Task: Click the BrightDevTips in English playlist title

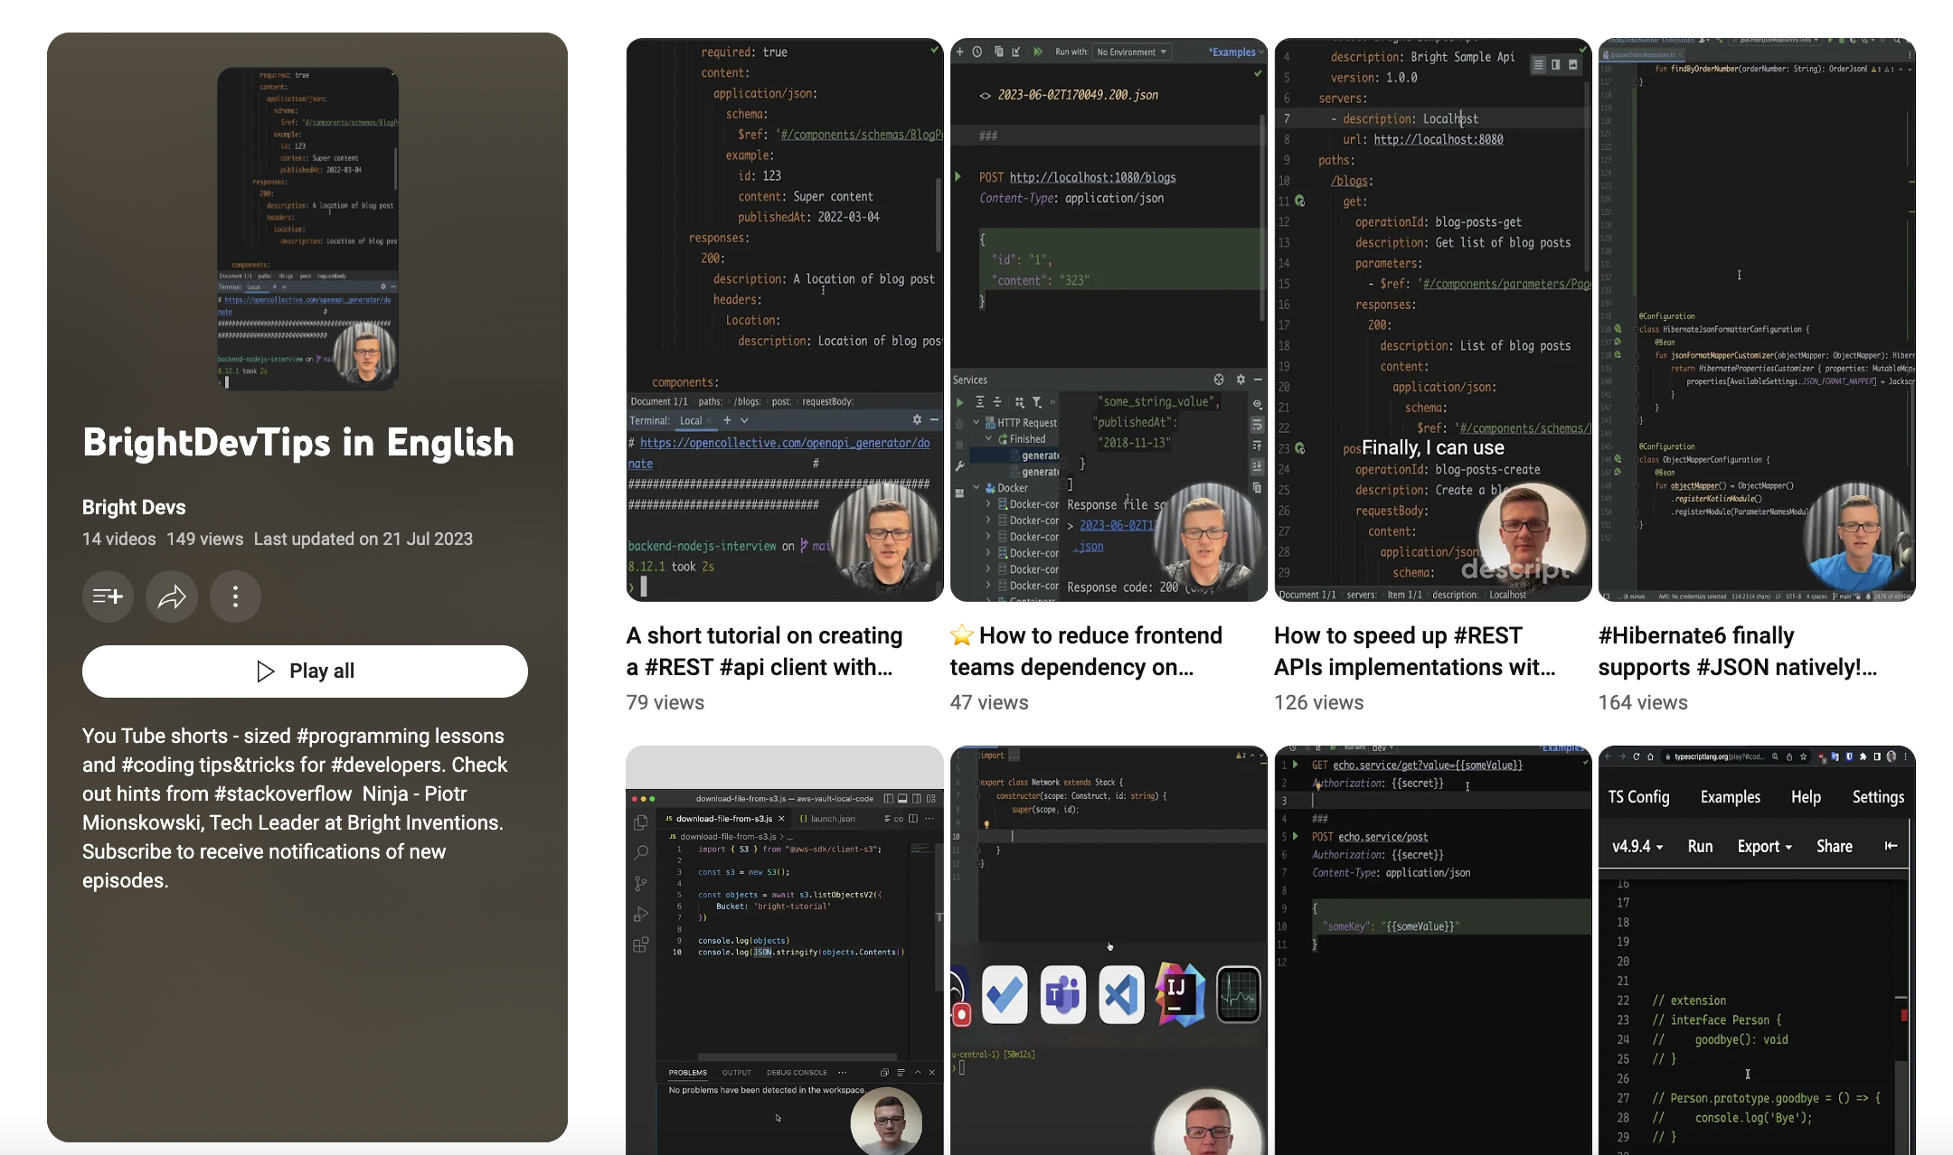Action: (298, 443)
